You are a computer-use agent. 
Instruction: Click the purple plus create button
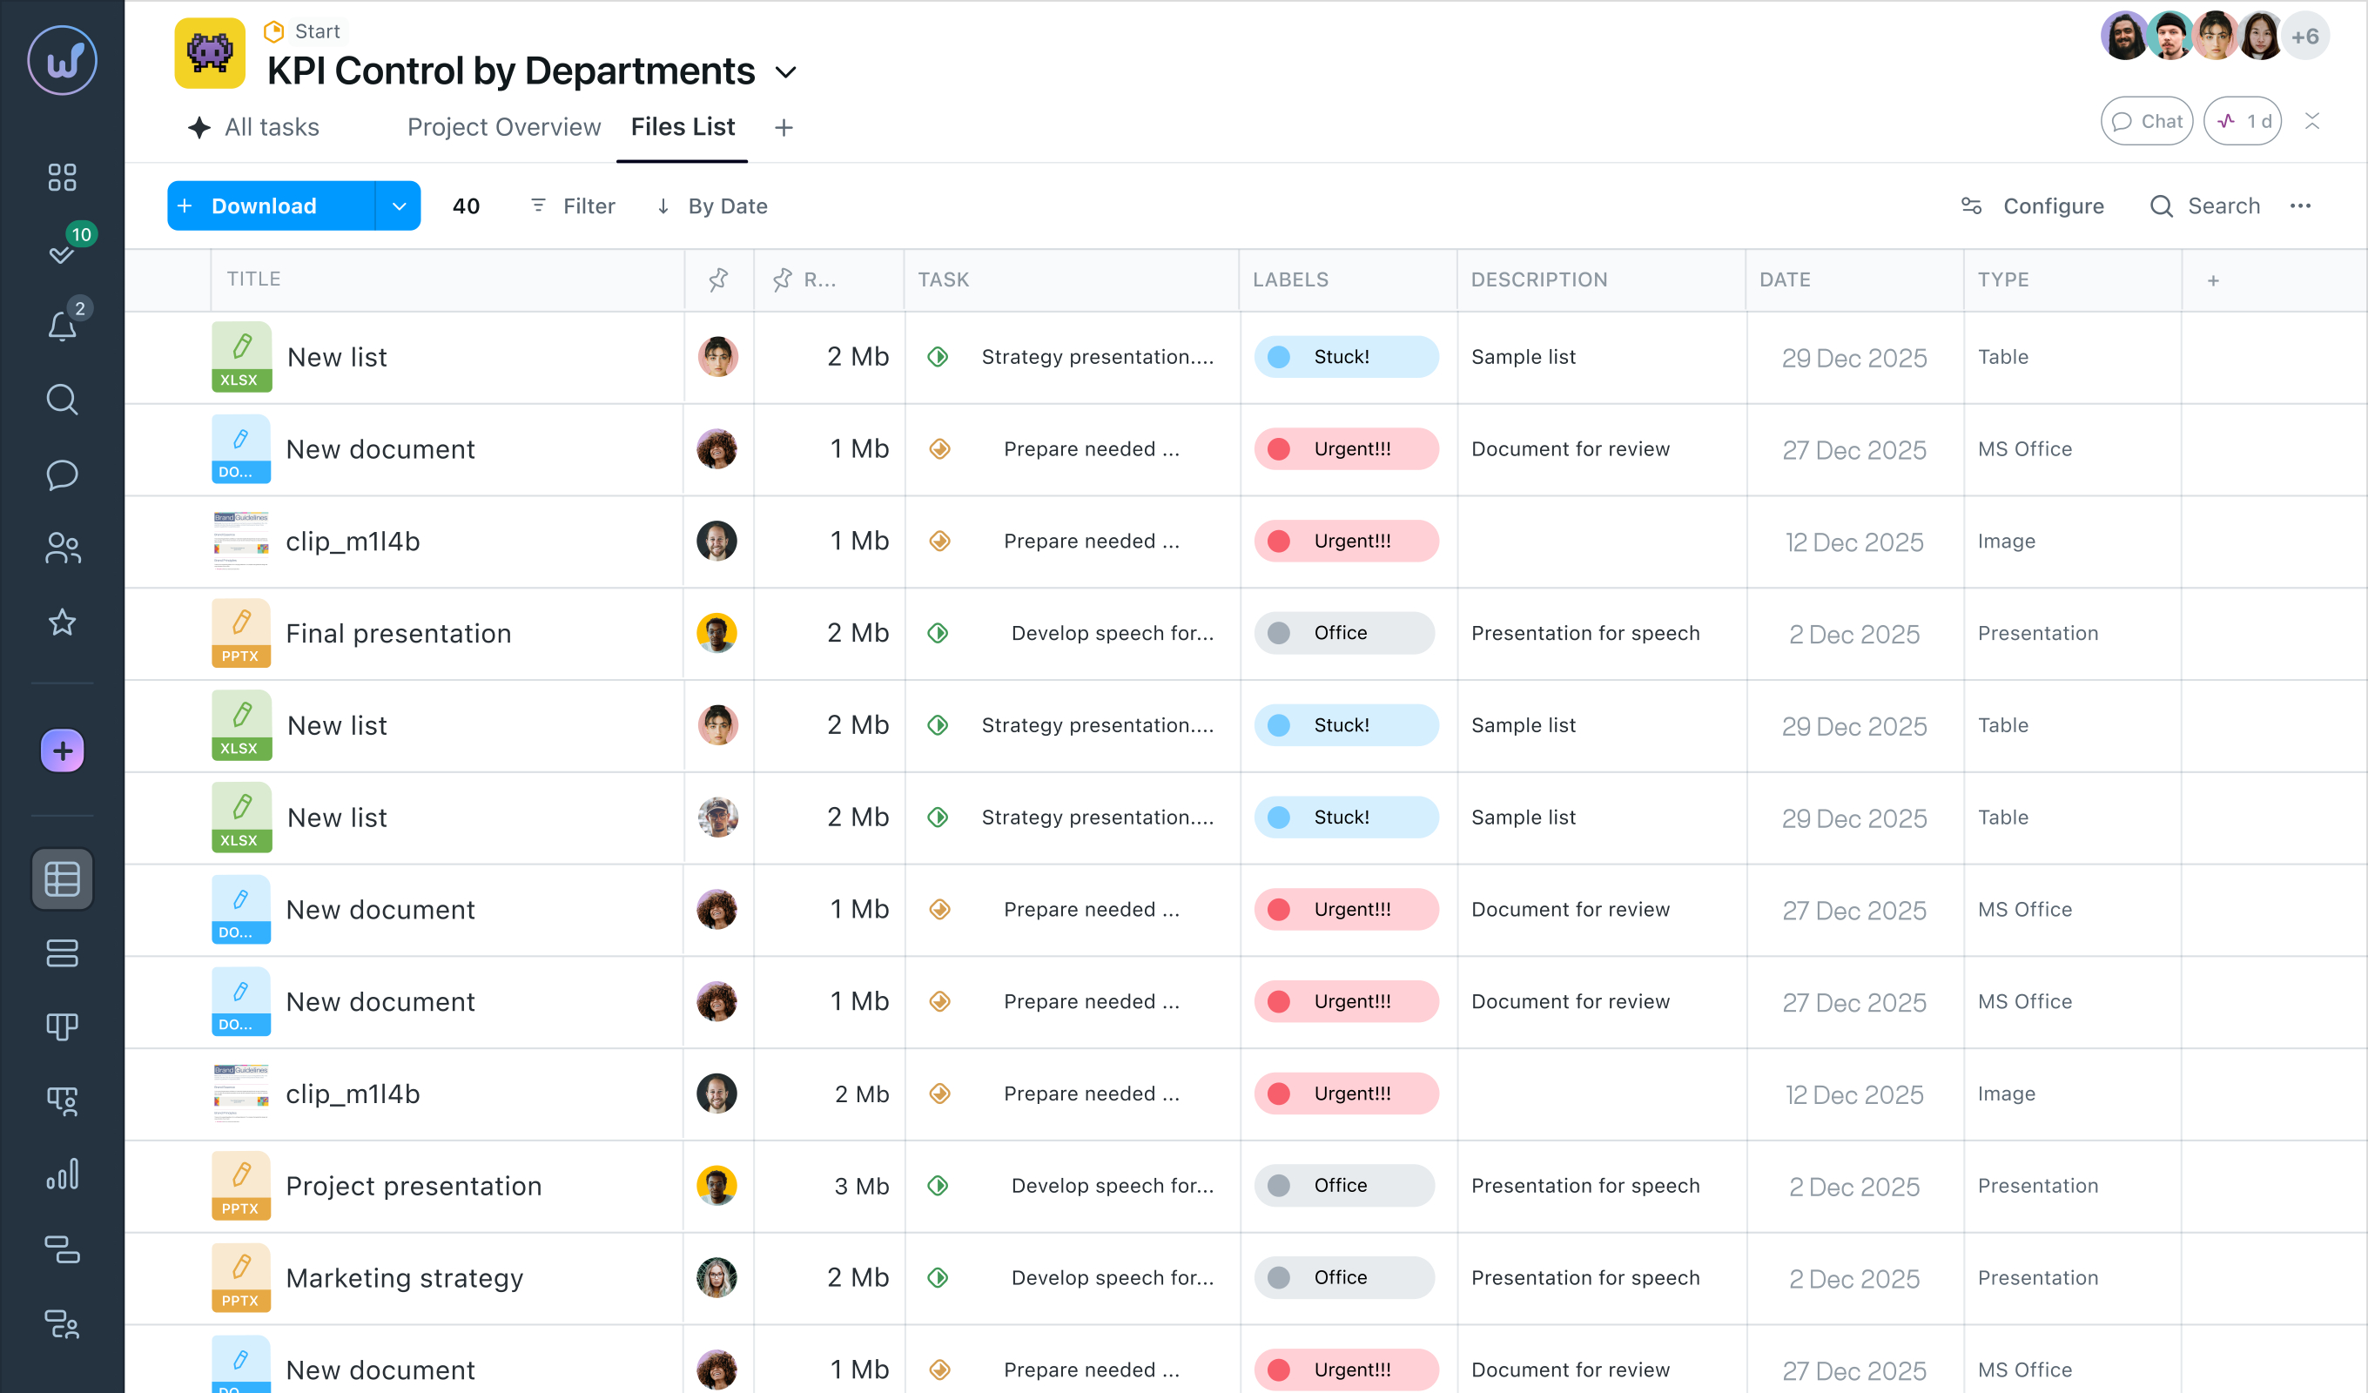coord(62,751)
